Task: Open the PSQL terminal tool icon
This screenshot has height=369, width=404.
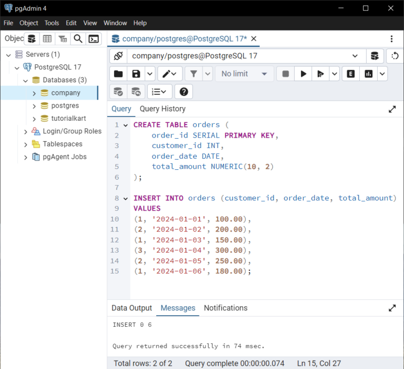Action: click(x=94, y=38)
